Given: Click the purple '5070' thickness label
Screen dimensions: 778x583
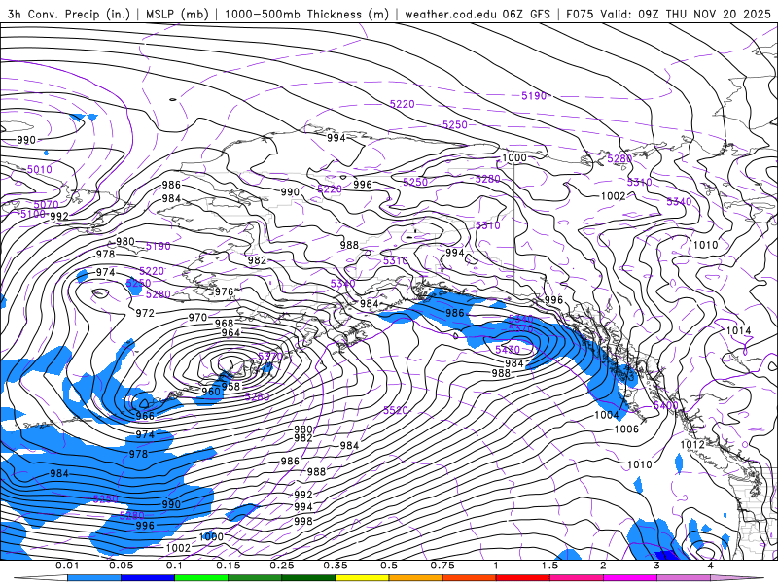Looking at the screenshot, I should click(x=46, y=205).
